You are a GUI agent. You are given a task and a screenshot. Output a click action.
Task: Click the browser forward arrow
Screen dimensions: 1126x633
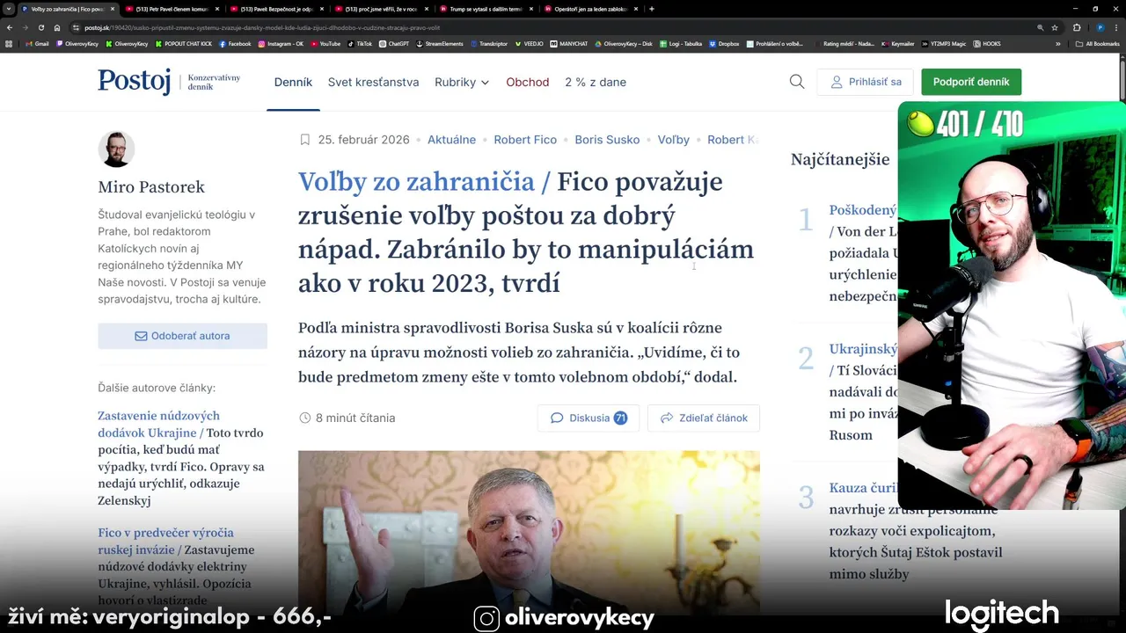26,27
